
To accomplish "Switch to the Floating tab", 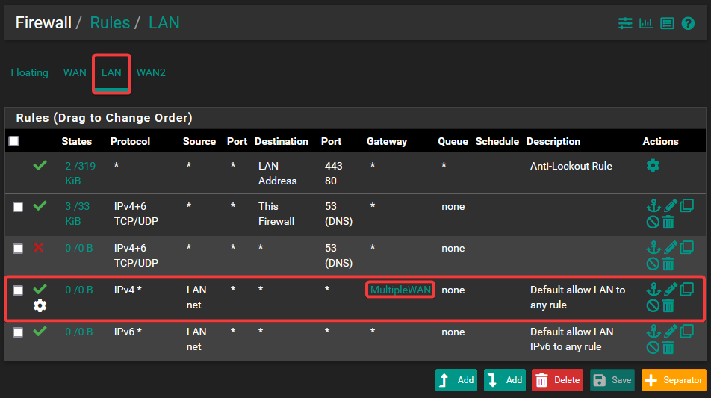I will 29,72.
